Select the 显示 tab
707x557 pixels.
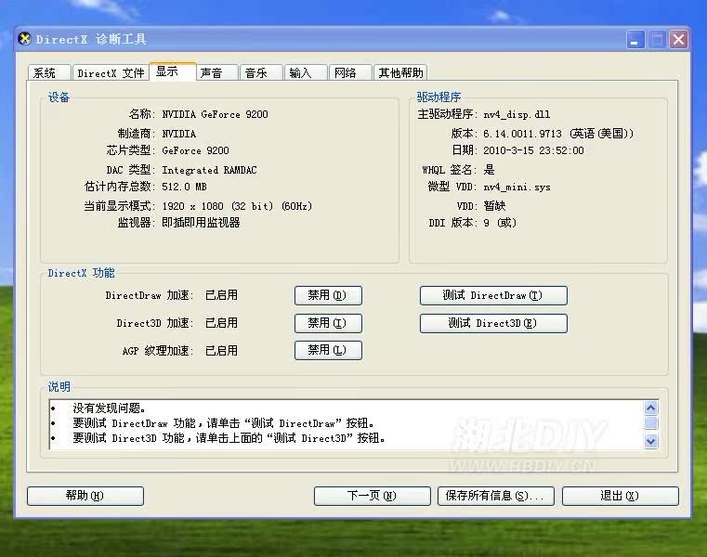(x=172, y=71)
